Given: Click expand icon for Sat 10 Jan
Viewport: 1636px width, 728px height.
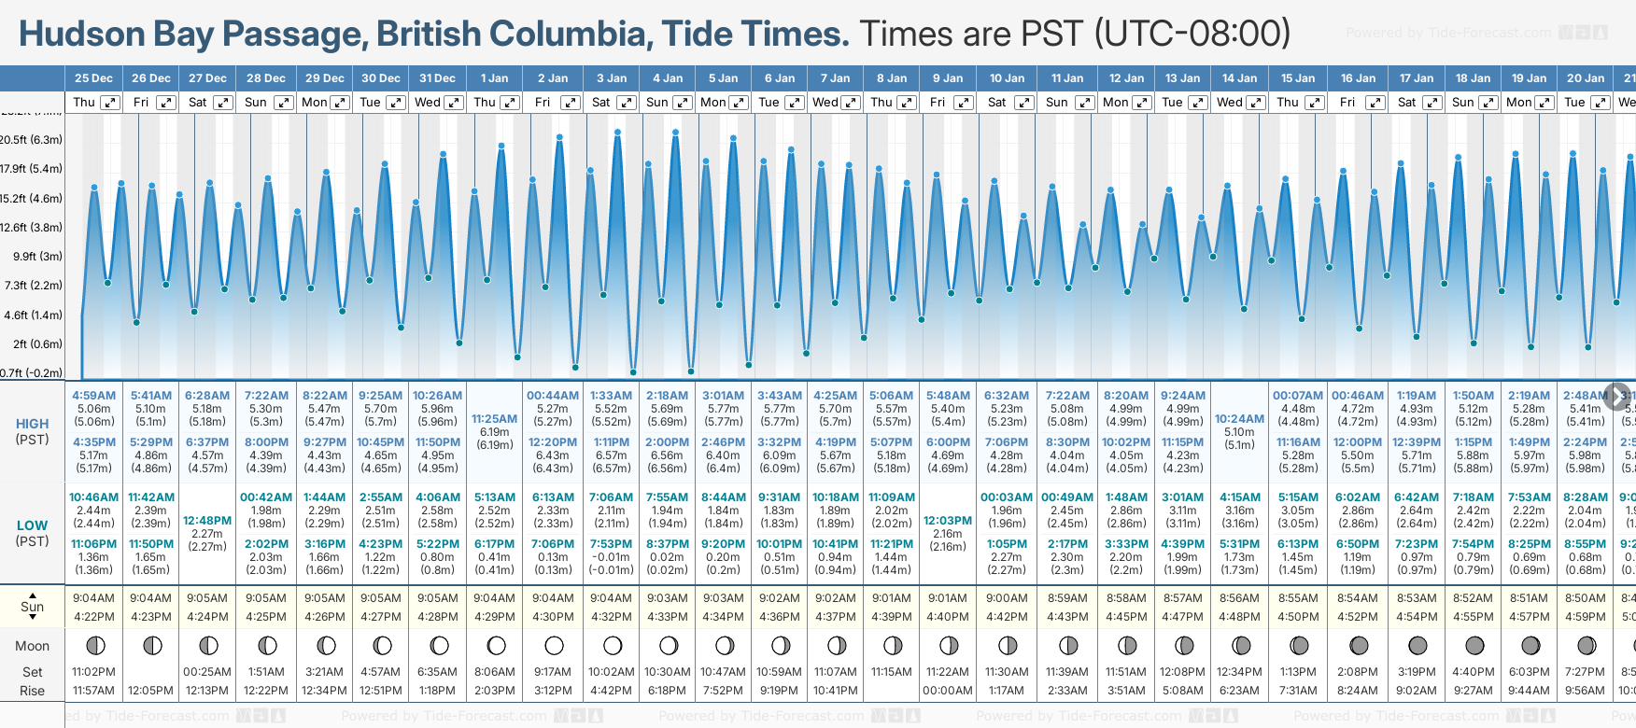Looking at the screenshot, I should 1023,103.
